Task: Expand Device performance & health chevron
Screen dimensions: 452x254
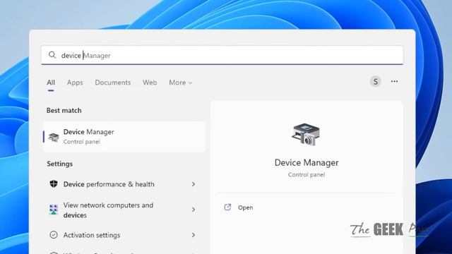Action: coord(194,184)
